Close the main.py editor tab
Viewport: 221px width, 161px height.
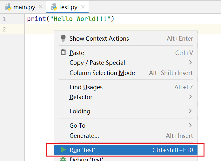(x=40, y=7)
